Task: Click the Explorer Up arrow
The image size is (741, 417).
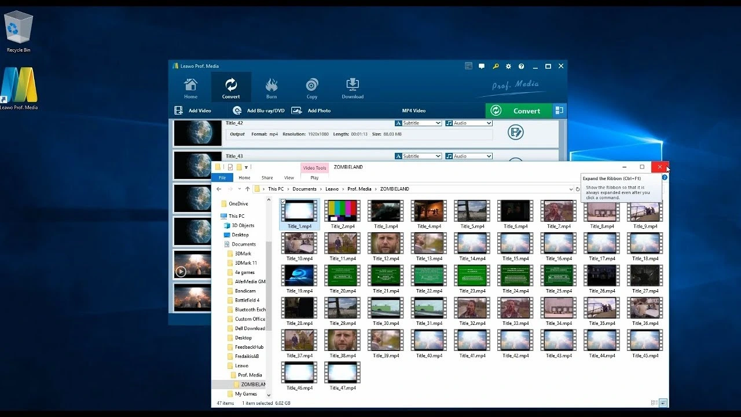Action: (247, 189)
